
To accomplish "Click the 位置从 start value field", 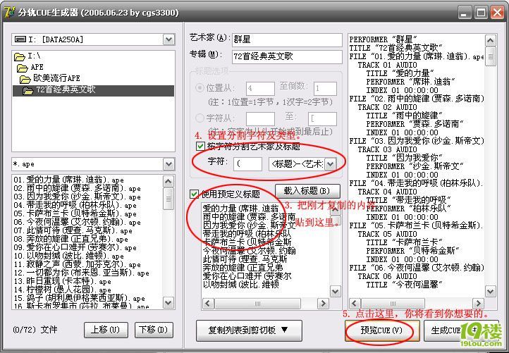I will point(260,89).
